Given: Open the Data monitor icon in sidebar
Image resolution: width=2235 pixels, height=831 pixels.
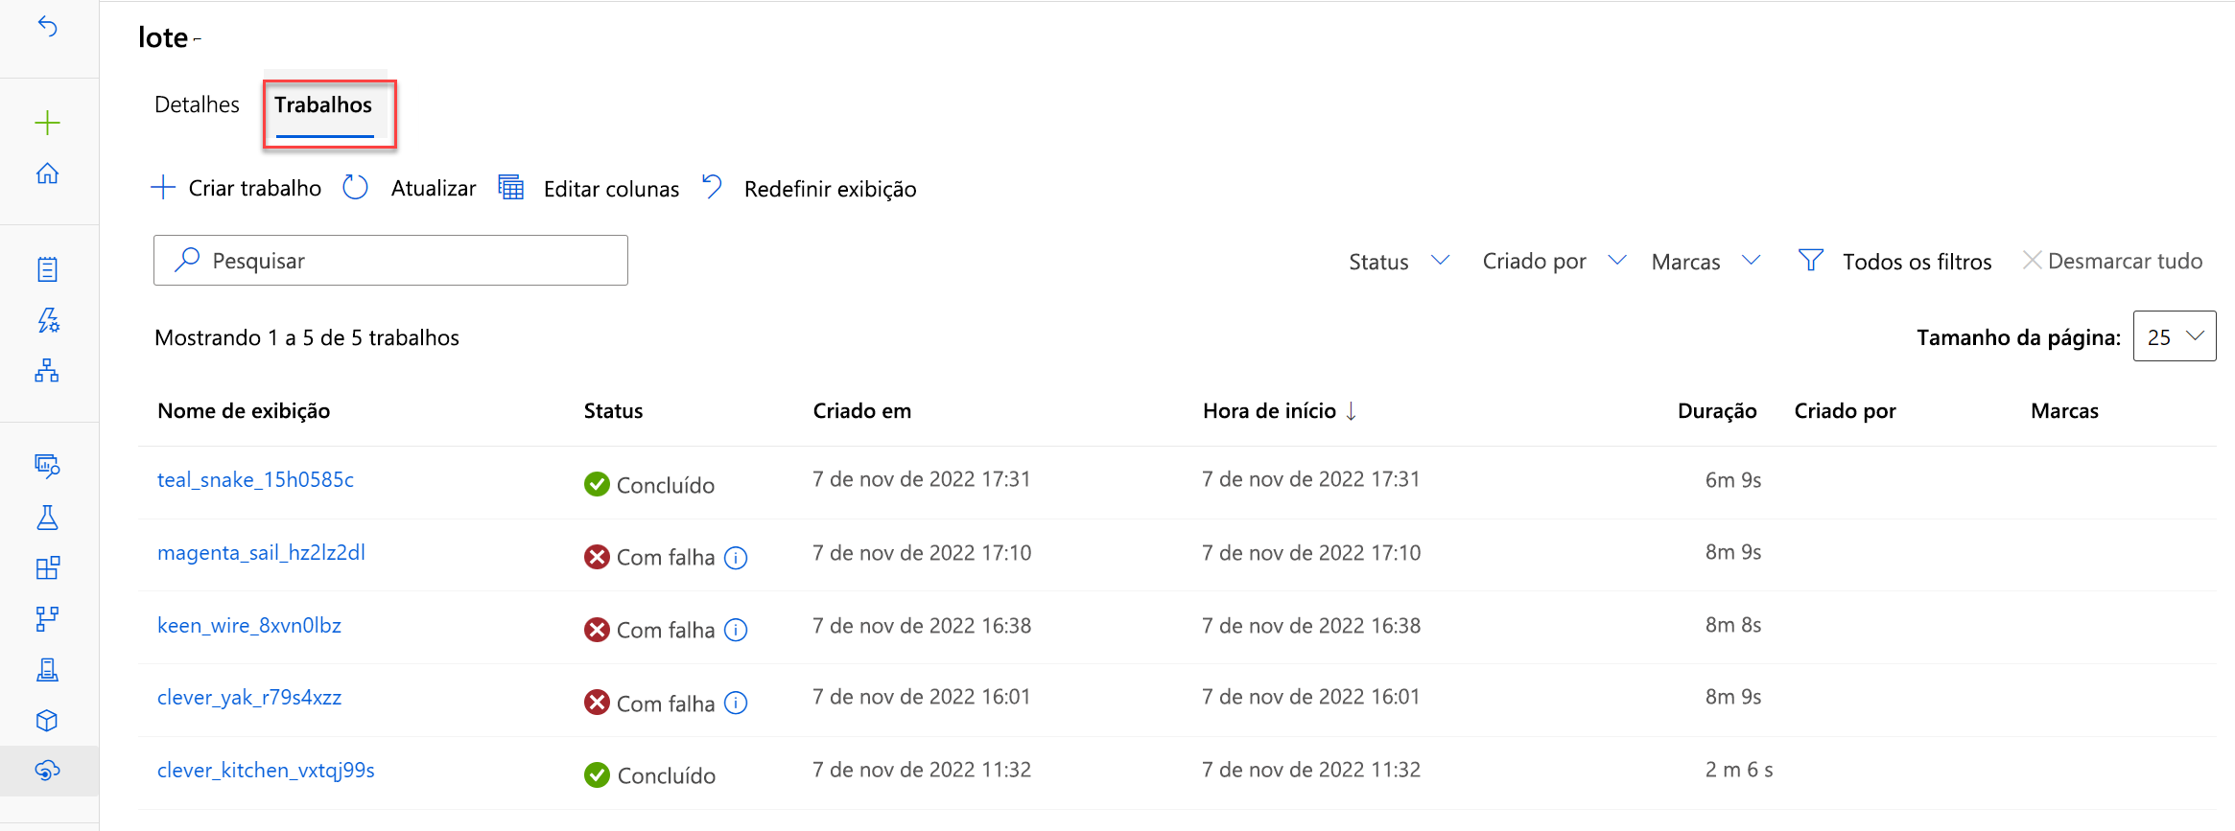Looking at the screenshot, I should click(47, 466).
